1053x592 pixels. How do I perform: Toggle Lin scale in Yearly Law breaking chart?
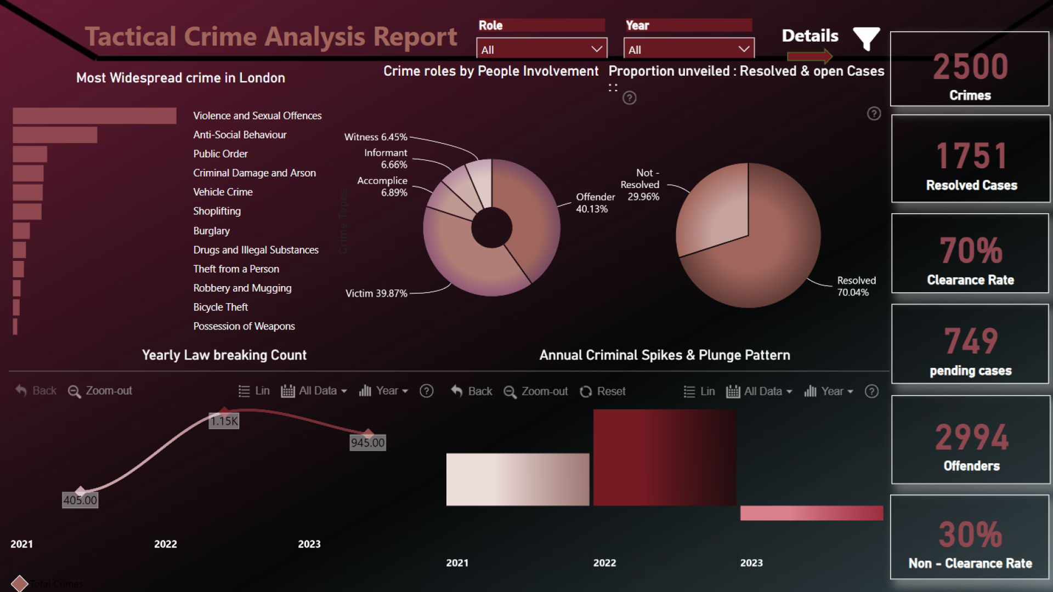click(254, 391)
